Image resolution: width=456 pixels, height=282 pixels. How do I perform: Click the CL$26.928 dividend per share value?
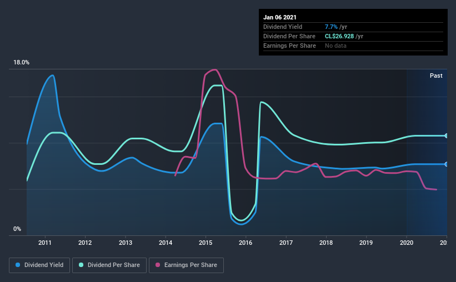pos(339,36)
